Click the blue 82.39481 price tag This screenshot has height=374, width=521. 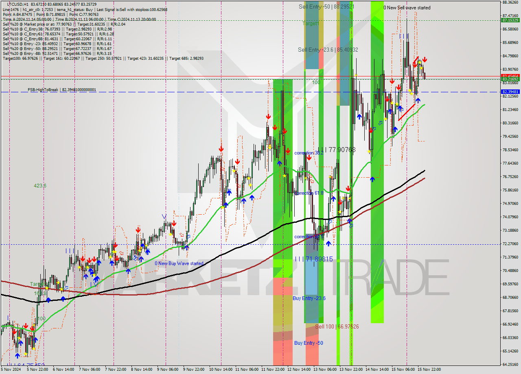click(510, 92)
